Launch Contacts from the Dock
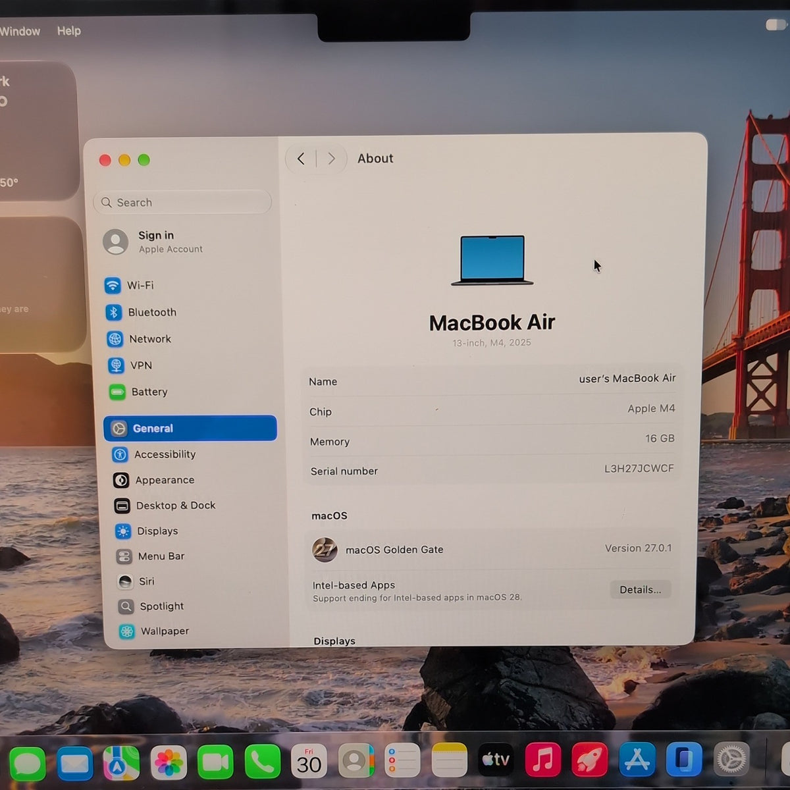790x790 pixels. pos(355,761)
